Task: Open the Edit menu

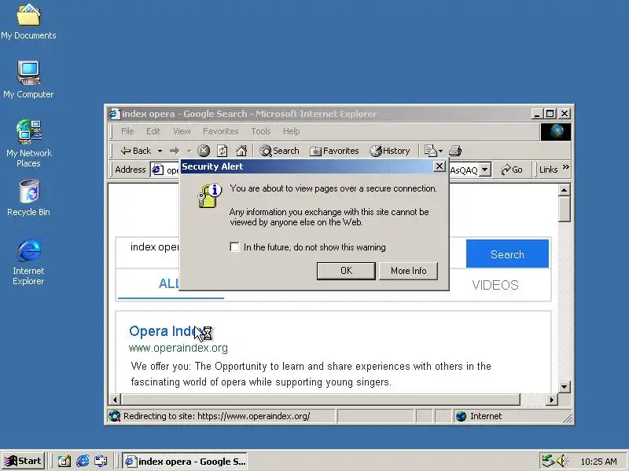Action: pos(153,131)
